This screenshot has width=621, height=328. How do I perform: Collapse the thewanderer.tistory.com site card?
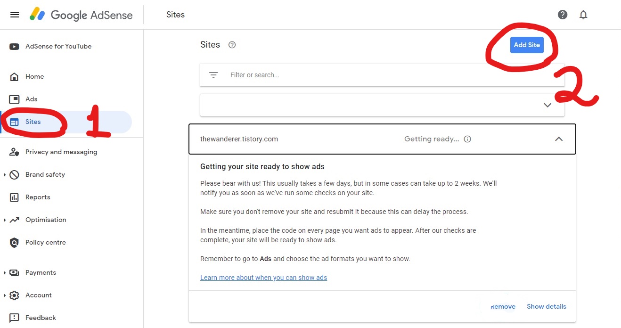point(559,139)
